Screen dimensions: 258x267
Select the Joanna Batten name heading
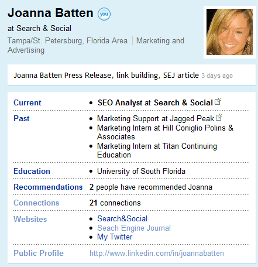click(50, 13)
